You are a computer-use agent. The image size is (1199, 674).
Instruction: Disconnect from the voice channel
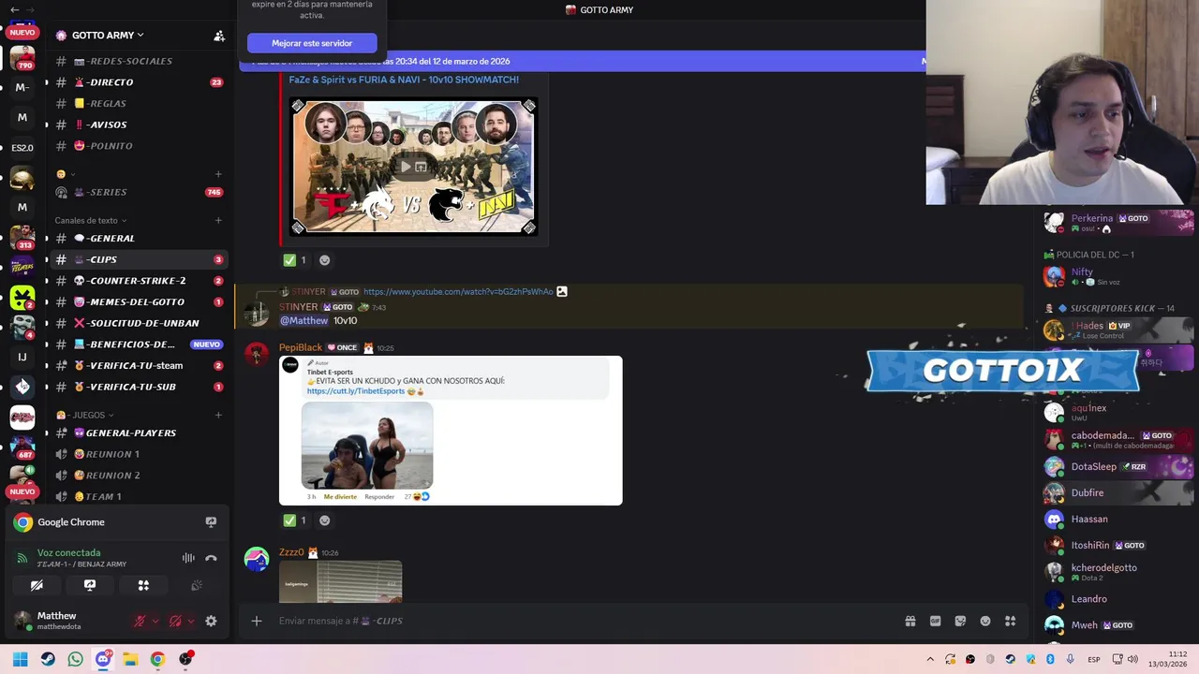(211, 558)
